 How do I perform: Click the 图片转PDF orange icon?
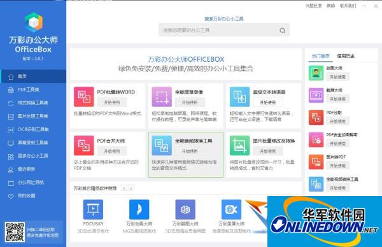pyautogui.click(x=316, y=162)
